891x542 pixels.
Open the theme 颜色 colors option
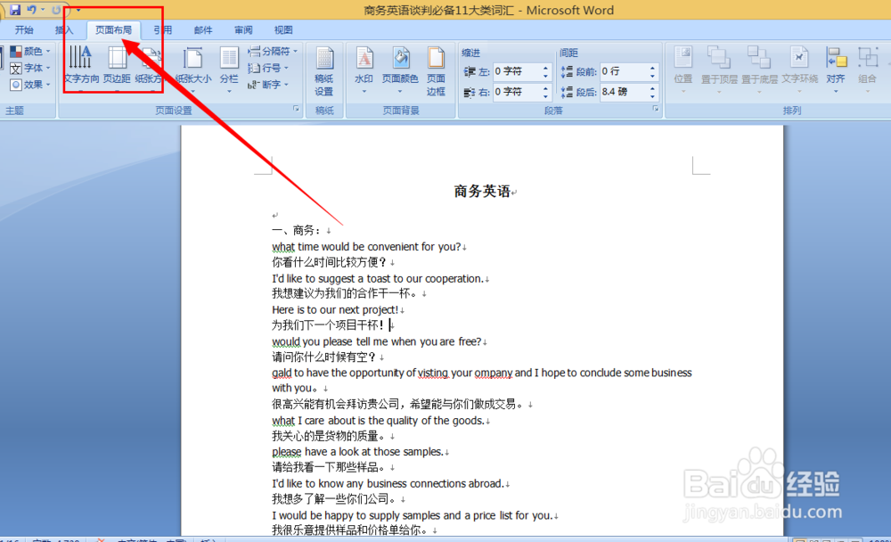click(x=29, y=51)
